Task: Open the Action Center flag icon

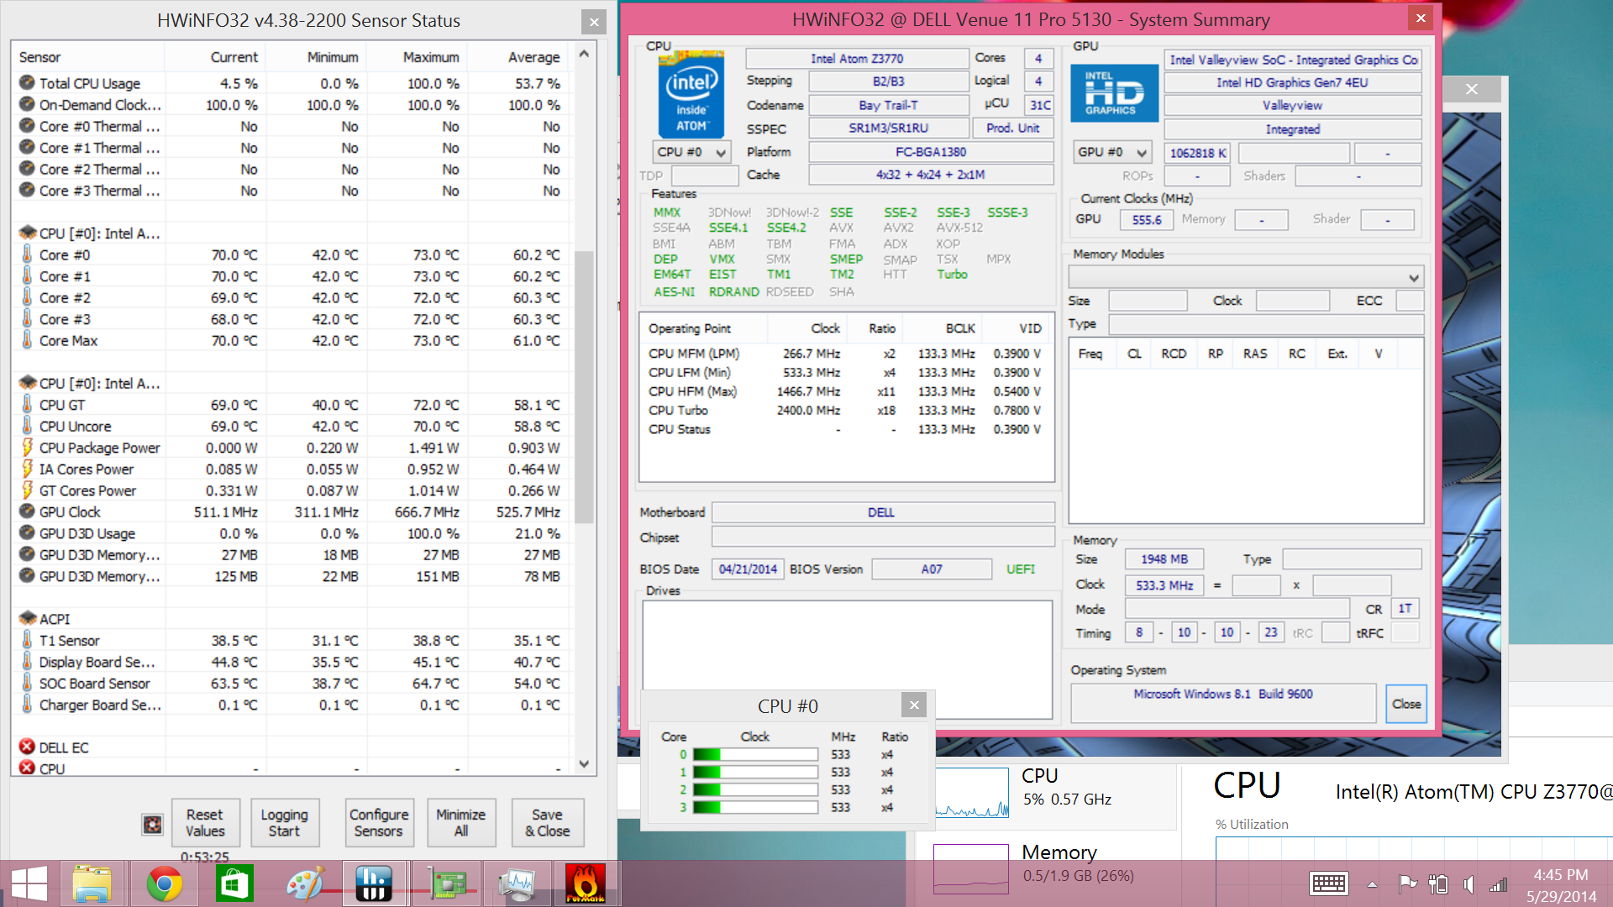Action: coord(1407,883)
